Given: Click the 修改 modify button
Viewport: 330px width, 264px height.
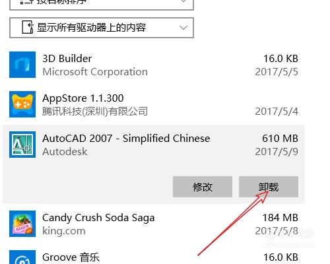Looking at the screenshot, I should tap(203, 187).
